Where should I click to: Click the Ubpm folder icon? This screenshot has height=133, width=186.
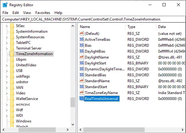pos(12,59)
